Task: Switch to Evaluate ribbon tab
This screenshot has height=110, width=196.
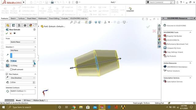Action: 65,18
